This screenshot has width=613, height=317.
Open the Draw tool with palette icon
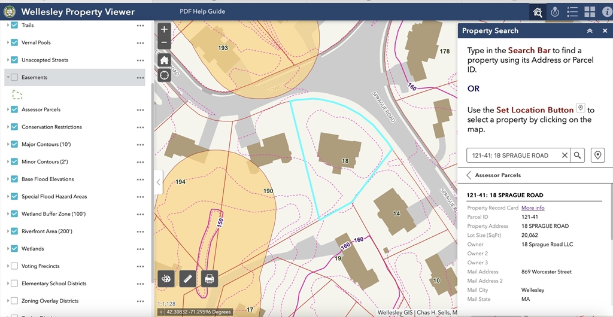click(166, 279)
